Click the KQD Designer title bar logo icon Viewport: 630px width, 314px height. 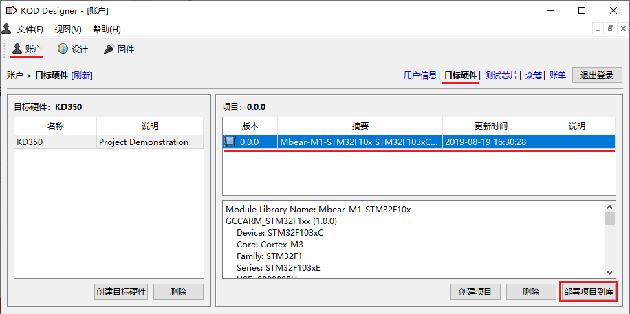click(x=10, y=11)
